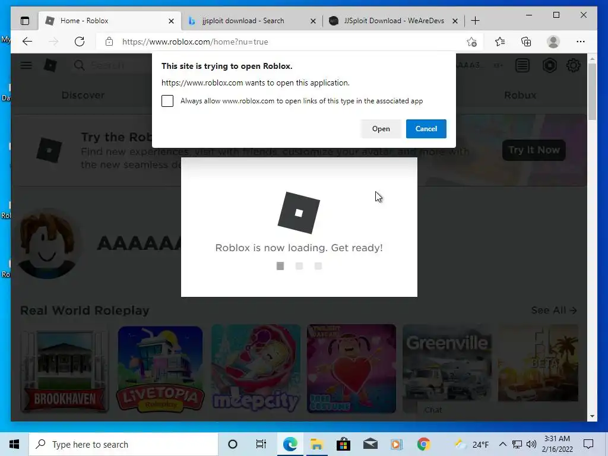Click the Roblox logo in header
608x456 pixels.
point(50,65)
